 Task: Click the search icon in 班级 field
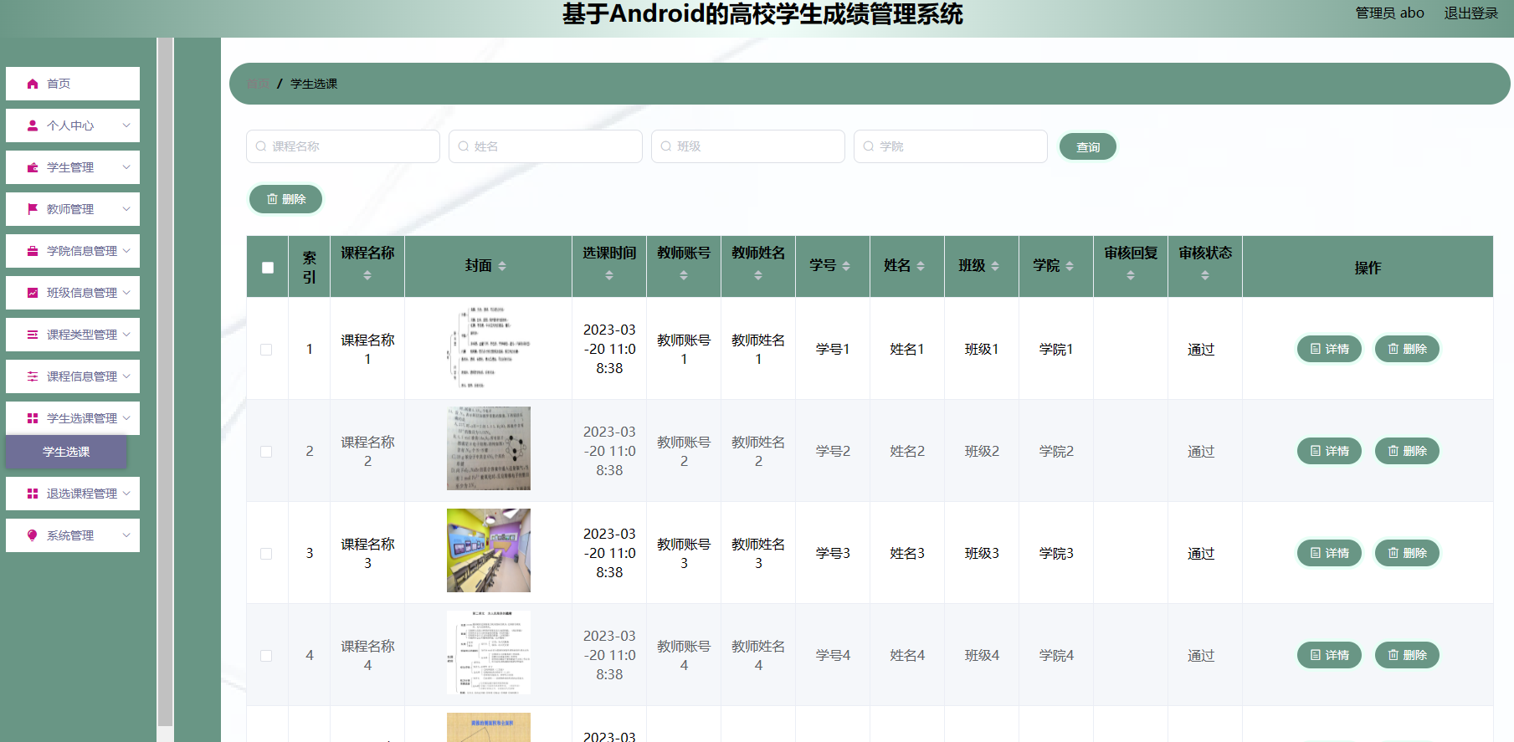(666, 146)
